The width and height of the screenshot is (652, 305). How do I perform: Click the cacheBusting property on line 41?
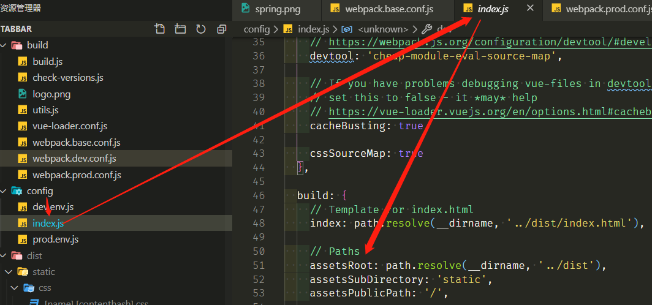(x=348, y=126)
